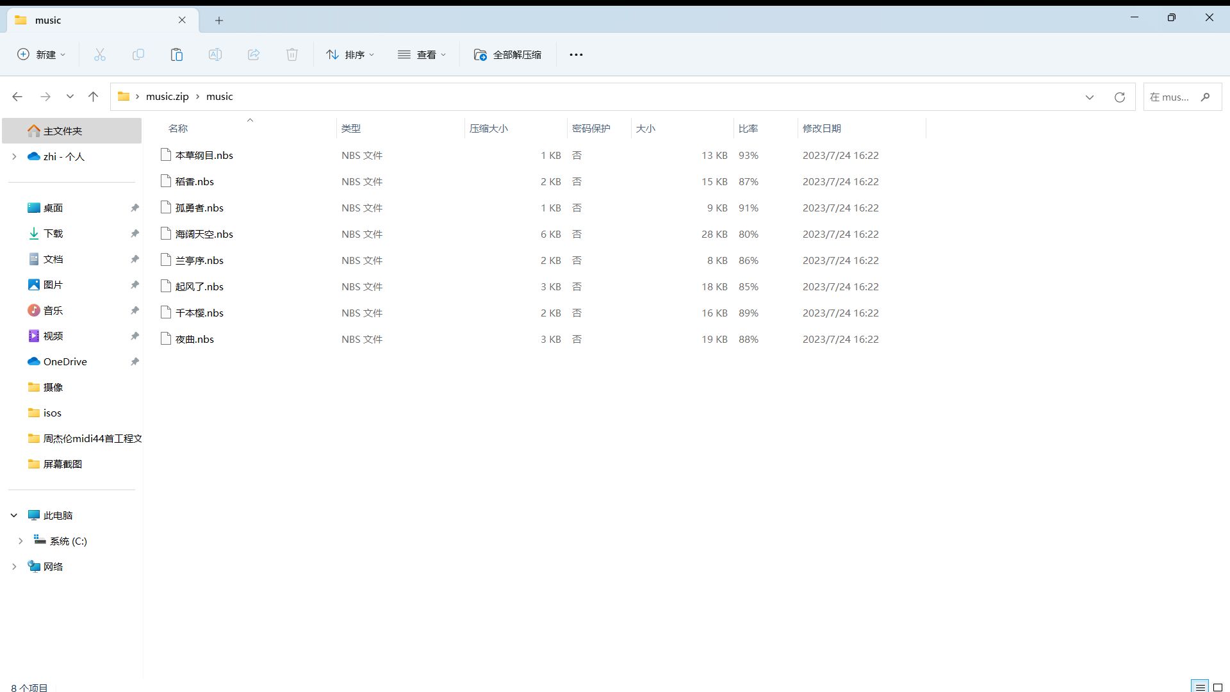Sort by the 大小 column header
This screenshot has height=692, width=1230.
coord(646,128)
